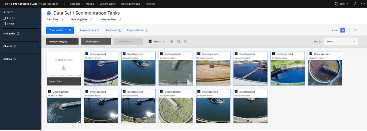367x131 pixels.
Task: Click the info icon beside Actions
Action: click(x=14, y=59)
